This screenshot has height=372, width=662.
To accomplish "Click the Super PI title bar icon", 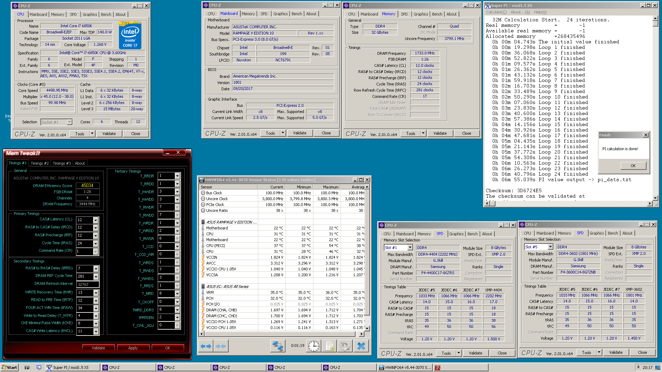I will [488, 5].
